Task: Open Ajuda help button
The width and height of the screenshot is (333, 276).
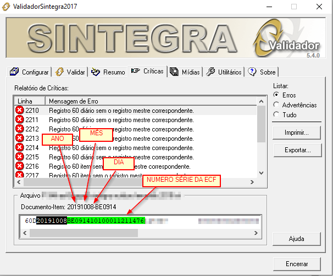Action: 297,239
